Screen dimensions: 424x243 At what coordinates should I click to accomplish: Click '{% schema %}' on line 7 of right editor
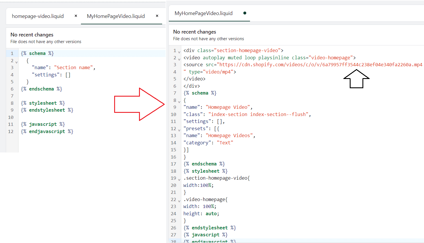coord(200,93)
